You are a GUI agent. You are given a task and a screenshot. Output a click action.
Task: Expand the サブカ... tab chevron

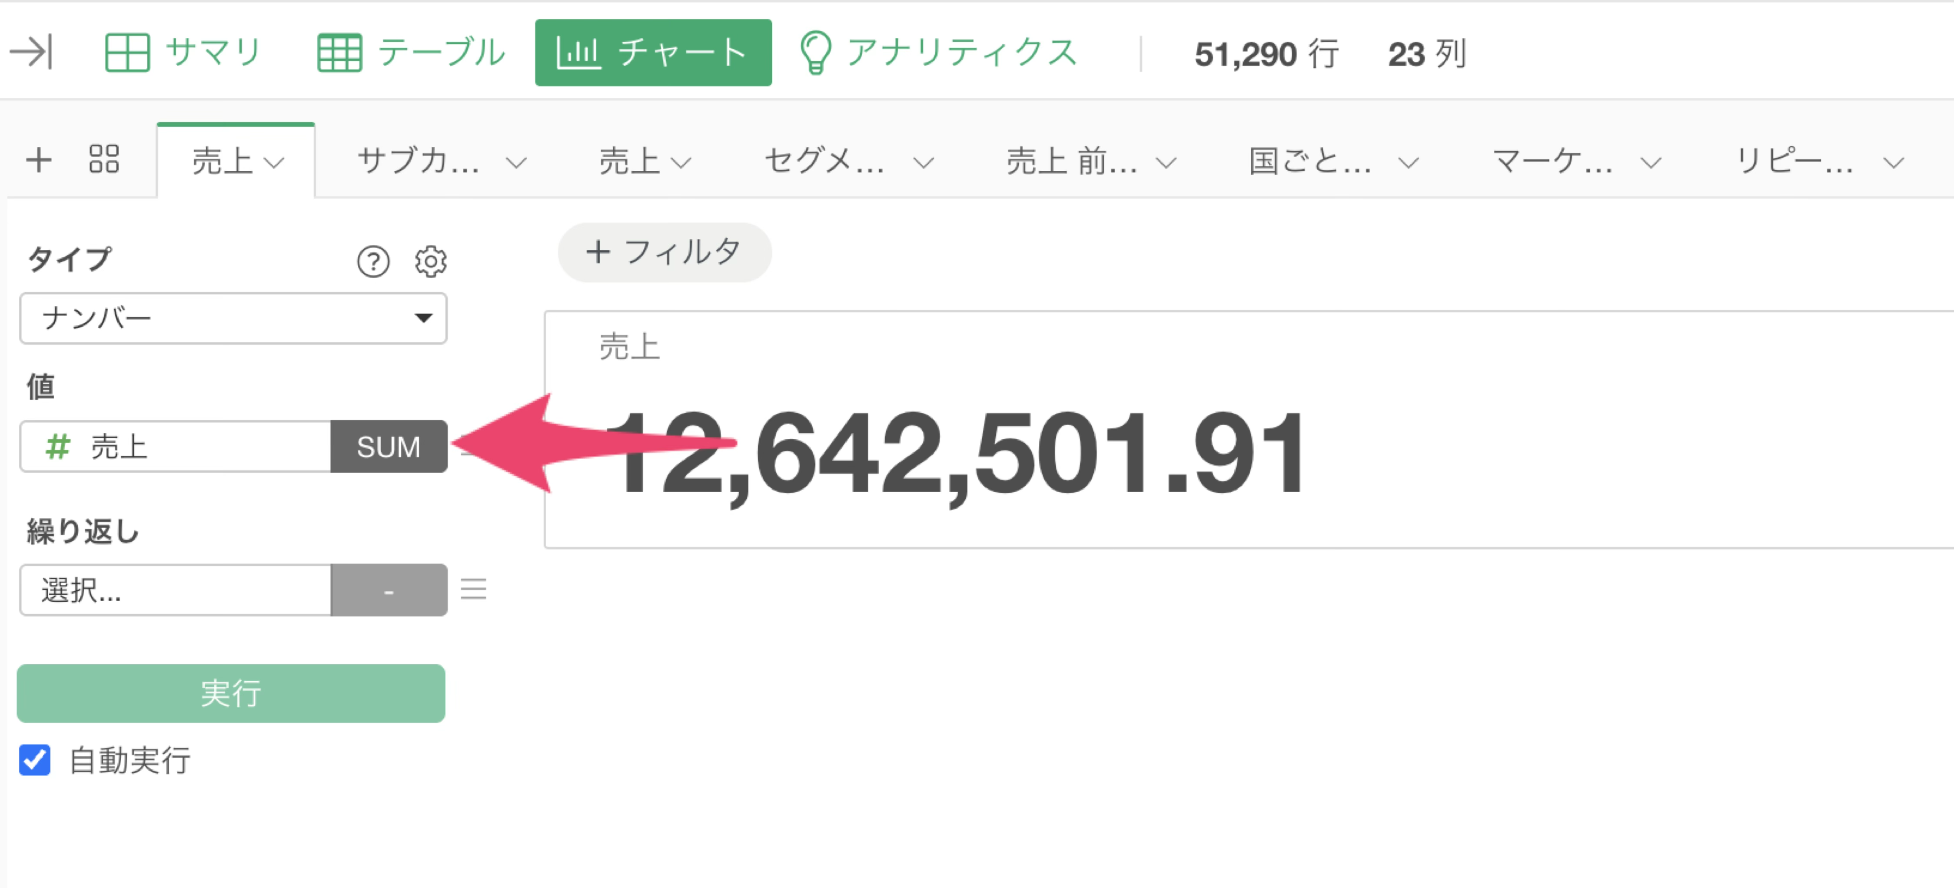click(516, 162)
